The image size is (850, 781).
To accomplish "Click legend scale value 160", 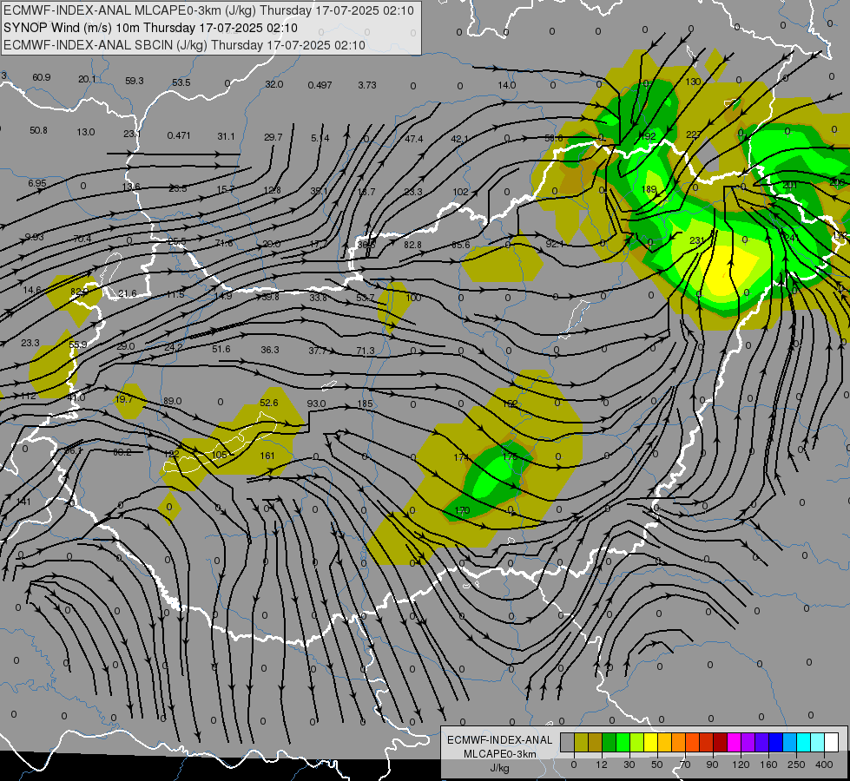I will click(768, 765).
